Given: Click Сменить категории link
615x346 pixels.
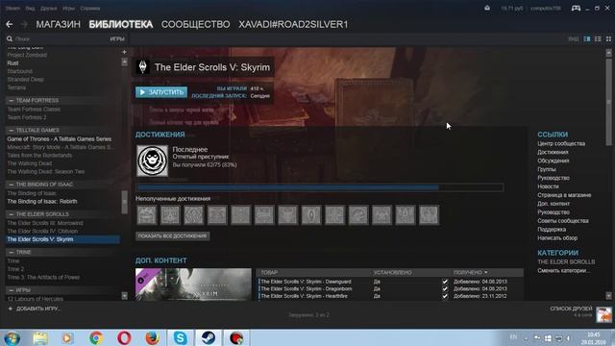Looking at the screenshot, I should coord(563,270).
